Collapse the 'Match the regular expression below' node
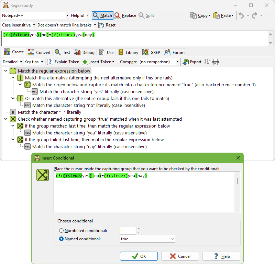275x264 pixels. pos(5,71)
